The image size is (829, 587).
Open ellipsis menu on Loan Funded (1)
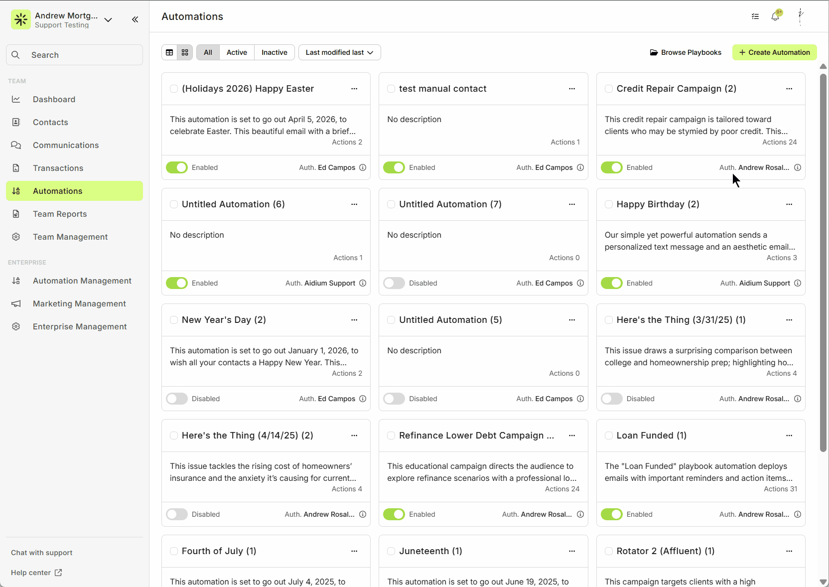click(x=789, y=436)
